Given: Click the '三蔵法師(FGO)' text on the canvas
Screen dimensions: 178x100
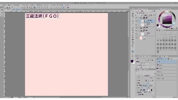Looking at the screenshot, I should pyautogui.click(x=42, y=16).
